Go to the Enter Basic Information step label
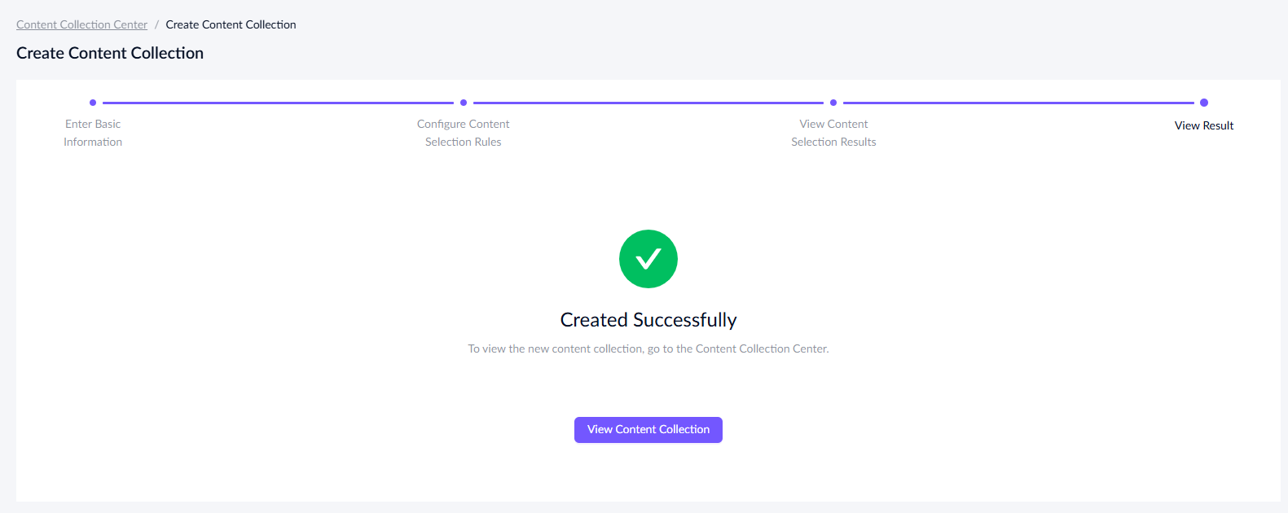Viewport: 1288px width, 513px height. click(93, 133)
